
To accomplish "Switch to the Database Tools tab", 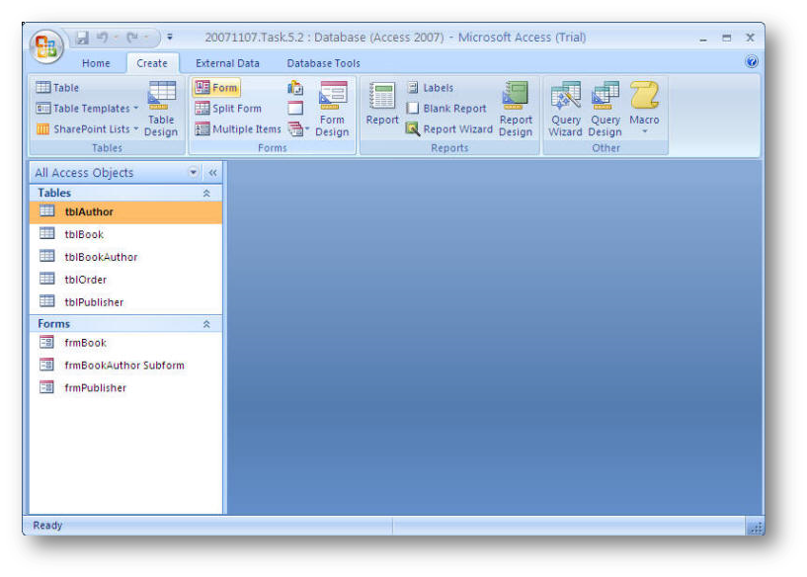I will [323, 63].
